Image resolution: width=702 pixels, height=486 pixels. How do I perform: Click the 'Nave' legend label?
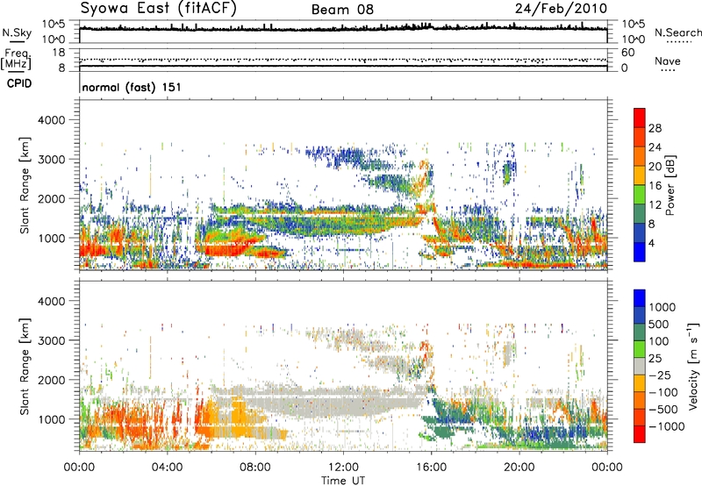668,61
